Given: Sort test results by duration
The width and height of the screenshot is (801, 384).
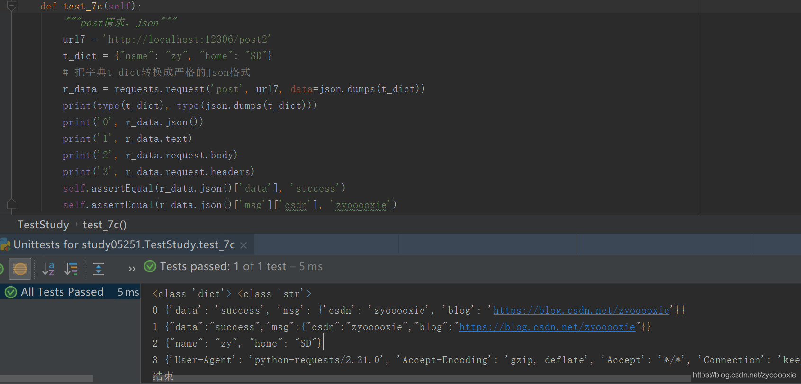Looking at the screenshot, I should coord(71,269).
